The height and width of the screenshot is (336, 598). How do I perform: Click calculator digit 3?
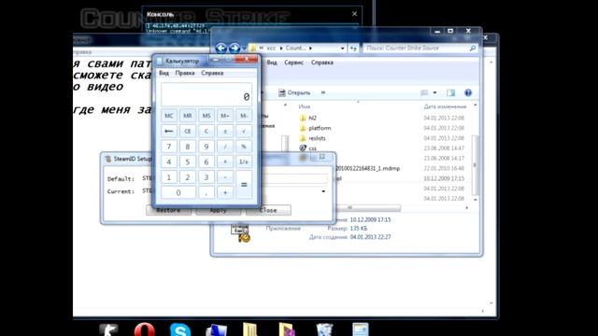pyautogui.click(x=206, y=177)
